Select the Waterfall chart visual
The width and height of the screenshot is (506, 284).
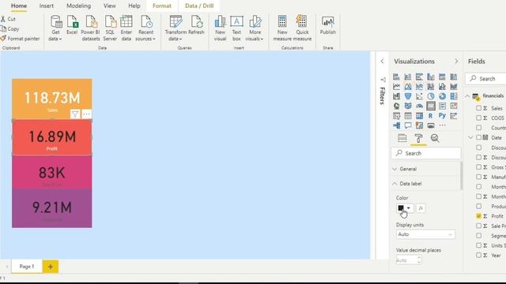[396, 96]
